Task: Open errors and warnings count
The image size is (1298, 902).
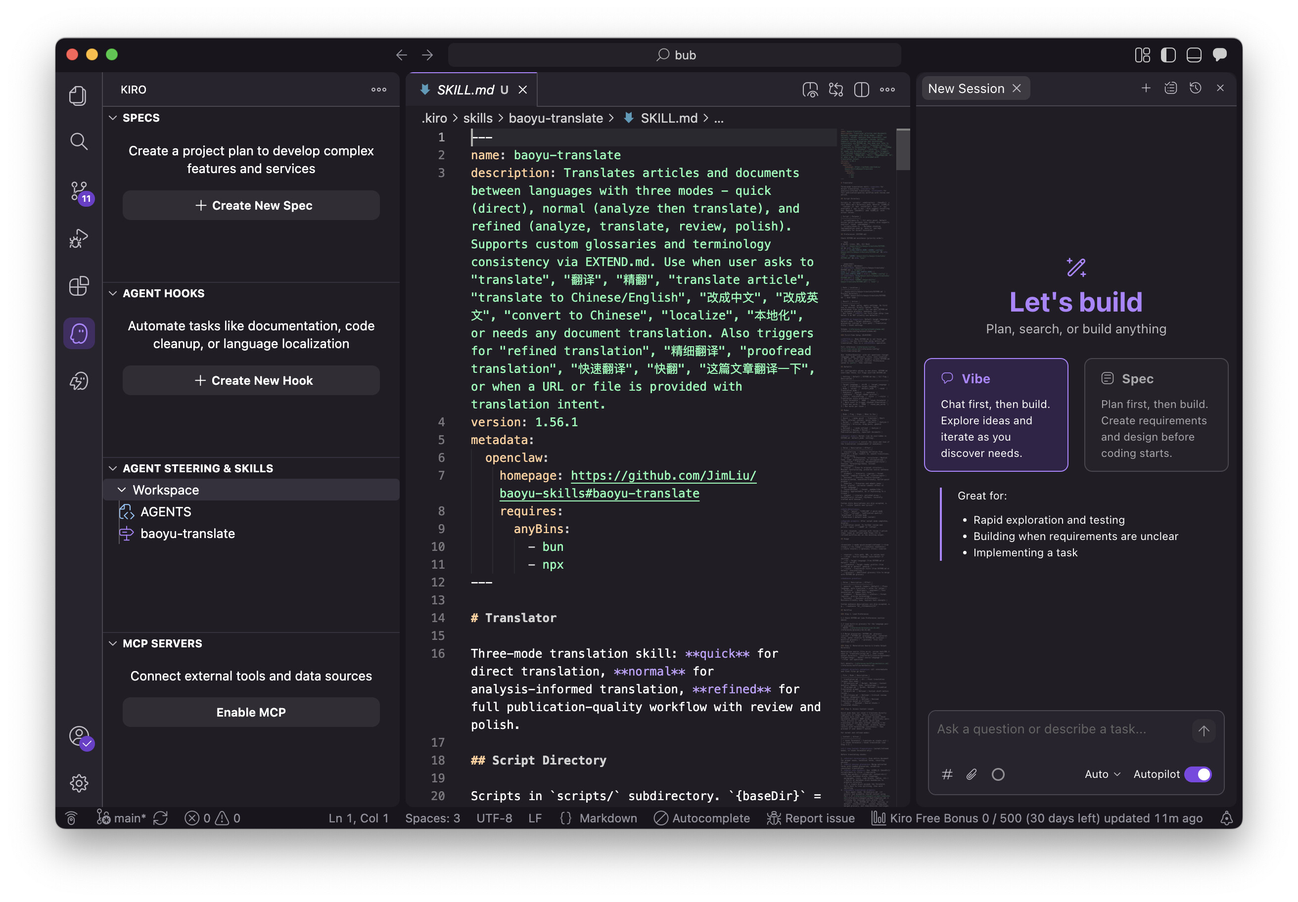Action: click(212, 818)
